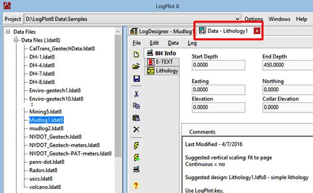
Task: Open the Data menu
Action: coord(173,43)
